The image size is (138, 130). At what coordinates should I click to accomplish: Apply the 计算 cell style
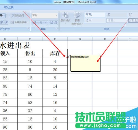click(116, 20)
